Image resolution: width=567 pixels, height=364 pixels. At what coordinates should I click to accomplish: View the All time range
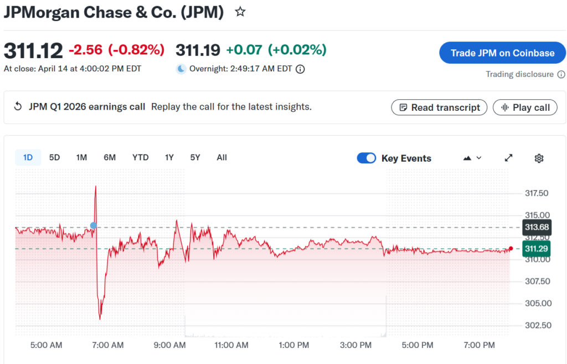[221, 157]
